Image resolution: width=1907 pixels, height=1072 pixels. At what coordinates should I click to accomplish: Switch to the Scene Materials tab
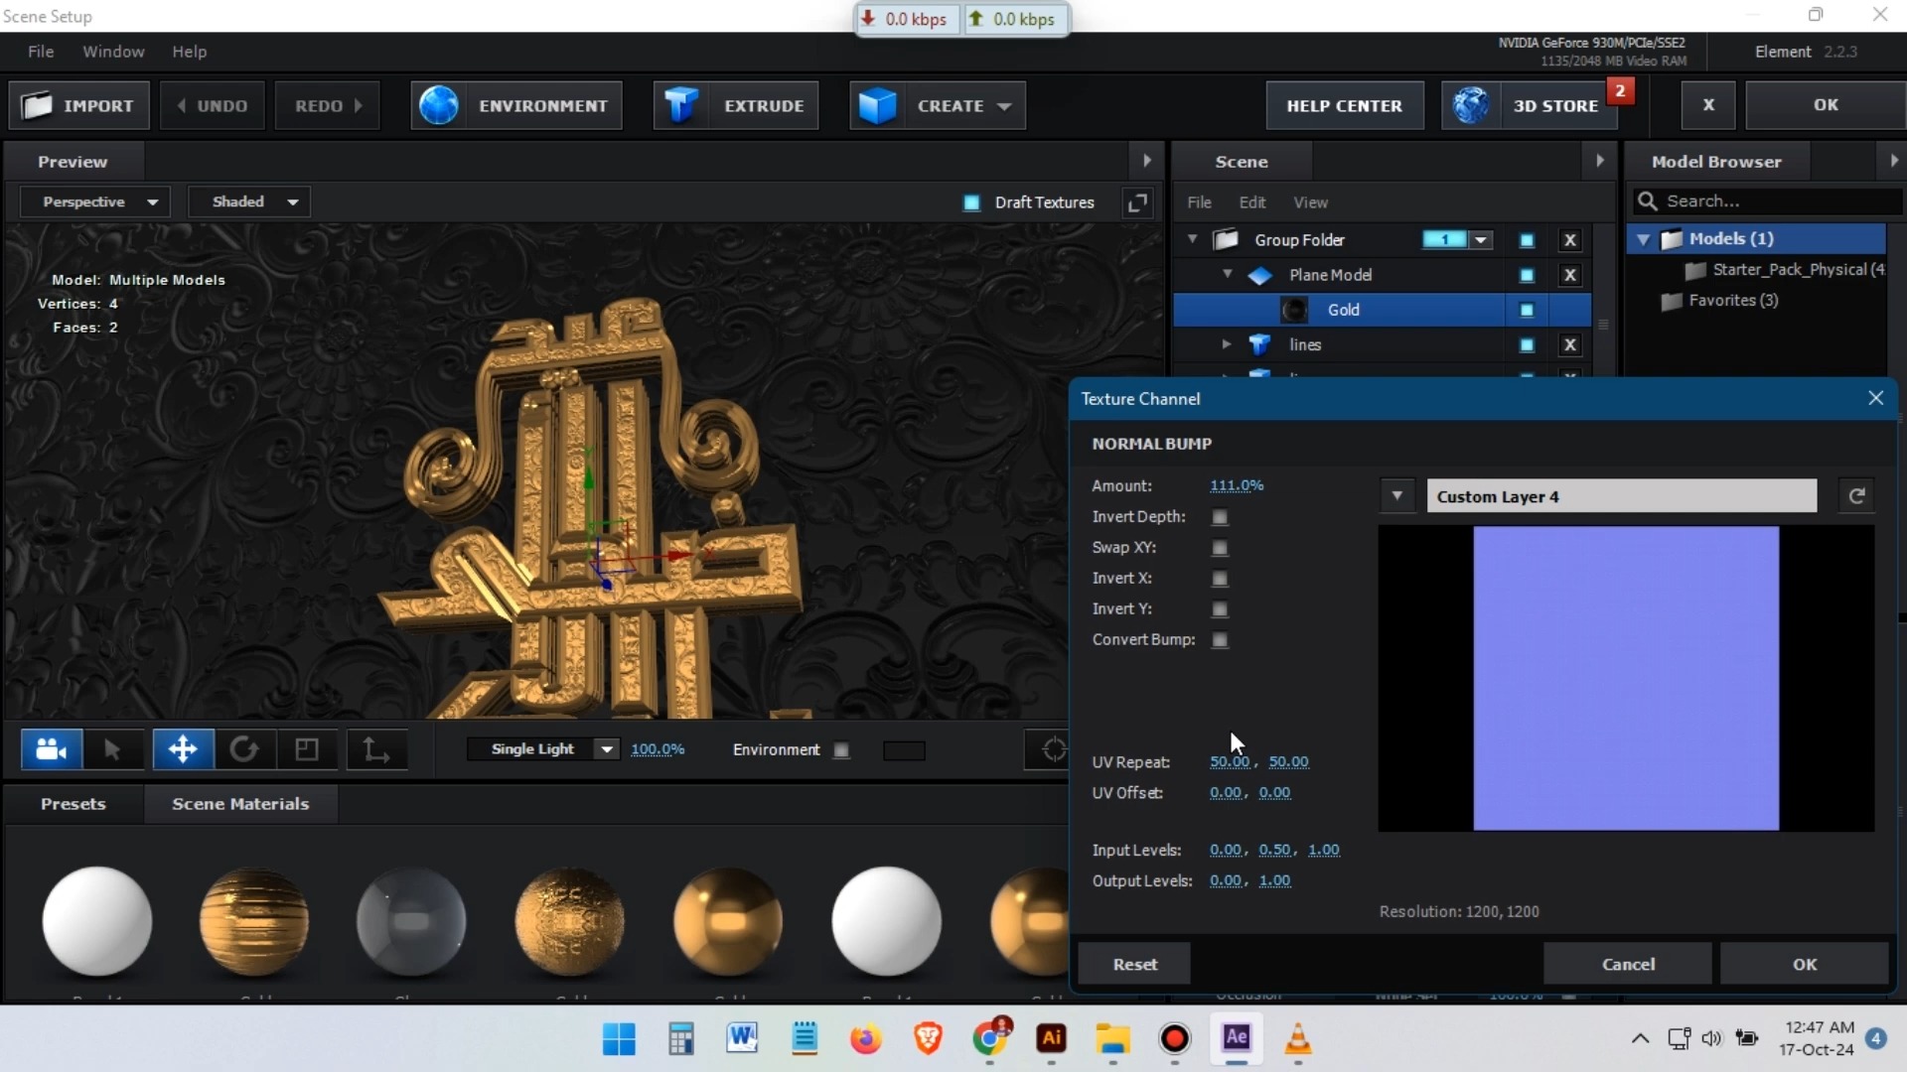tap(240, 804)
